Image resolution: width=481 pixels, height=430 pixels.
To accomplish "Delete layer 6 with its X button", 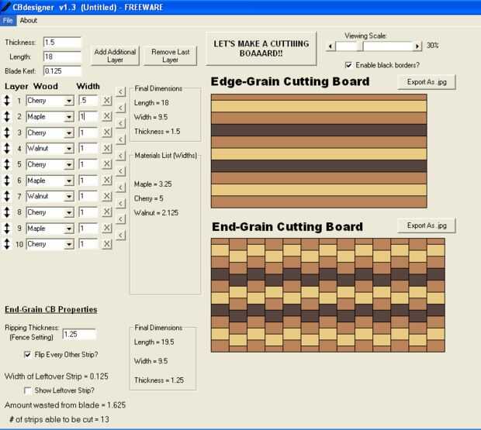I will [x=107, y=180].
